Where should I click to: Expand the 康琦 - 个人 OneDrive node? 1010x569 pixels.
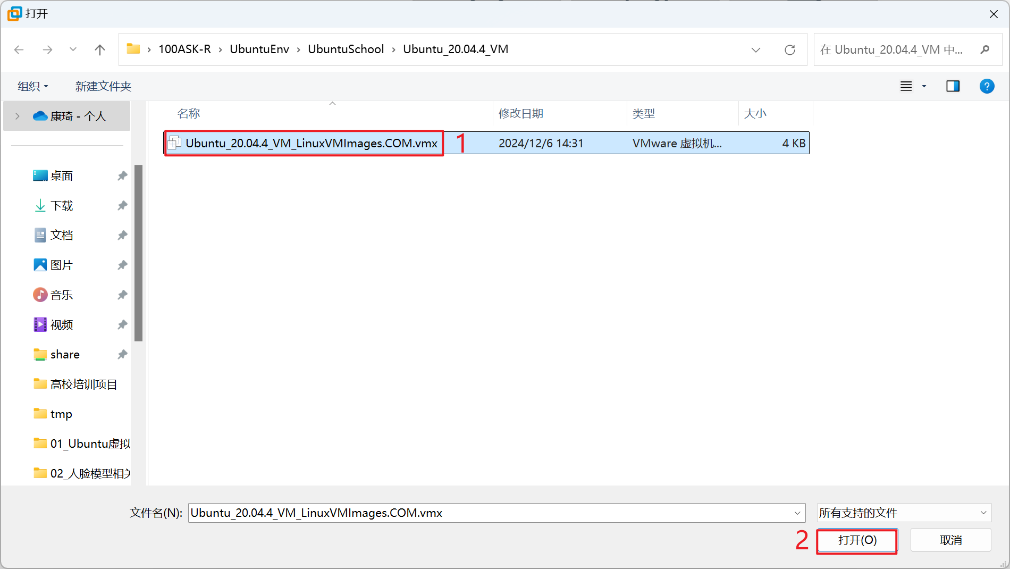[x=18, y=116]
